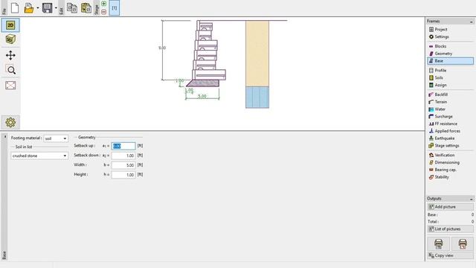Click the purple base footing in drawing
Viewport: 476px width, 268px height.
[203, 83]
